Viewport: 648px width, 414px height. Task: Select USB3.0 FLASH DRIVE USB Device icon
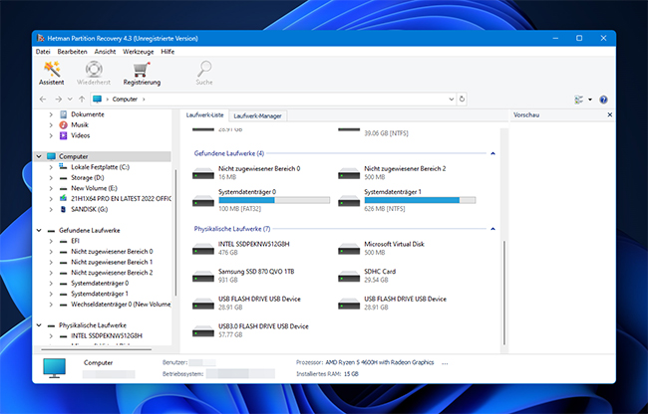tap(203, 331)
